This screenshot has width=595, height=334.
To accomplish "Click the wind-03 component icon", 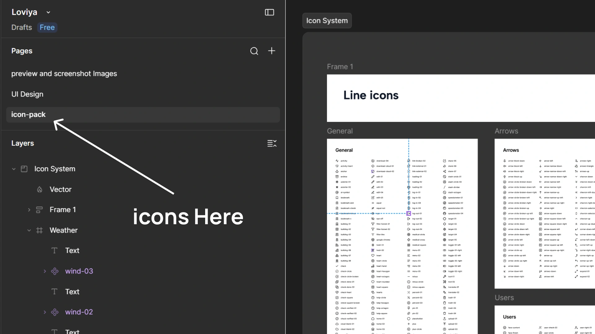I will (x=55, y=271).
